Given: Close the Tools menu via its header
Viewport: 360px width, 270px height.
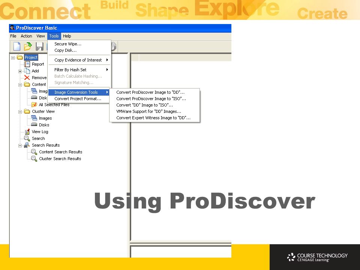Looking at the screenshot, I should pos(54,36).
